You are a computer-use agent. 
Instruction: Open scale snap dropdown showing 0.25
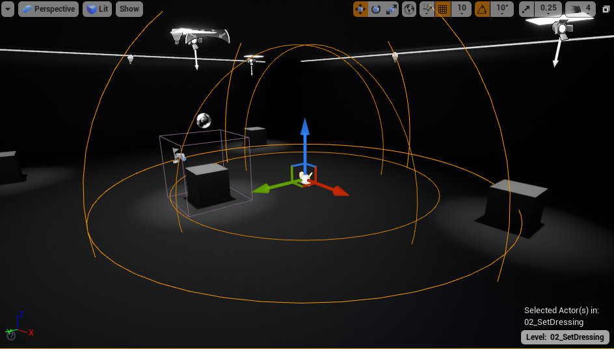point(548,8)
